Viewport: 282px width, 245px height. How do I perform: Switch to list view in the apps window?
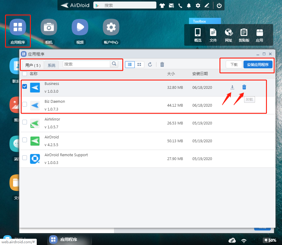point(130,64)
